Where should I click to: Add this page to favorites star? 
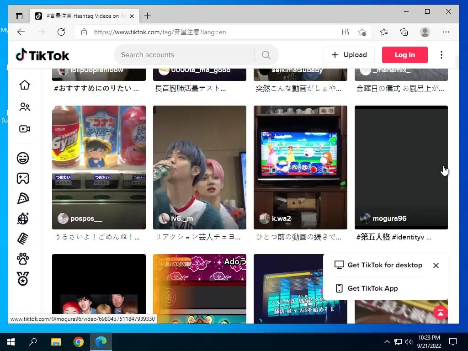click(362, 32)
